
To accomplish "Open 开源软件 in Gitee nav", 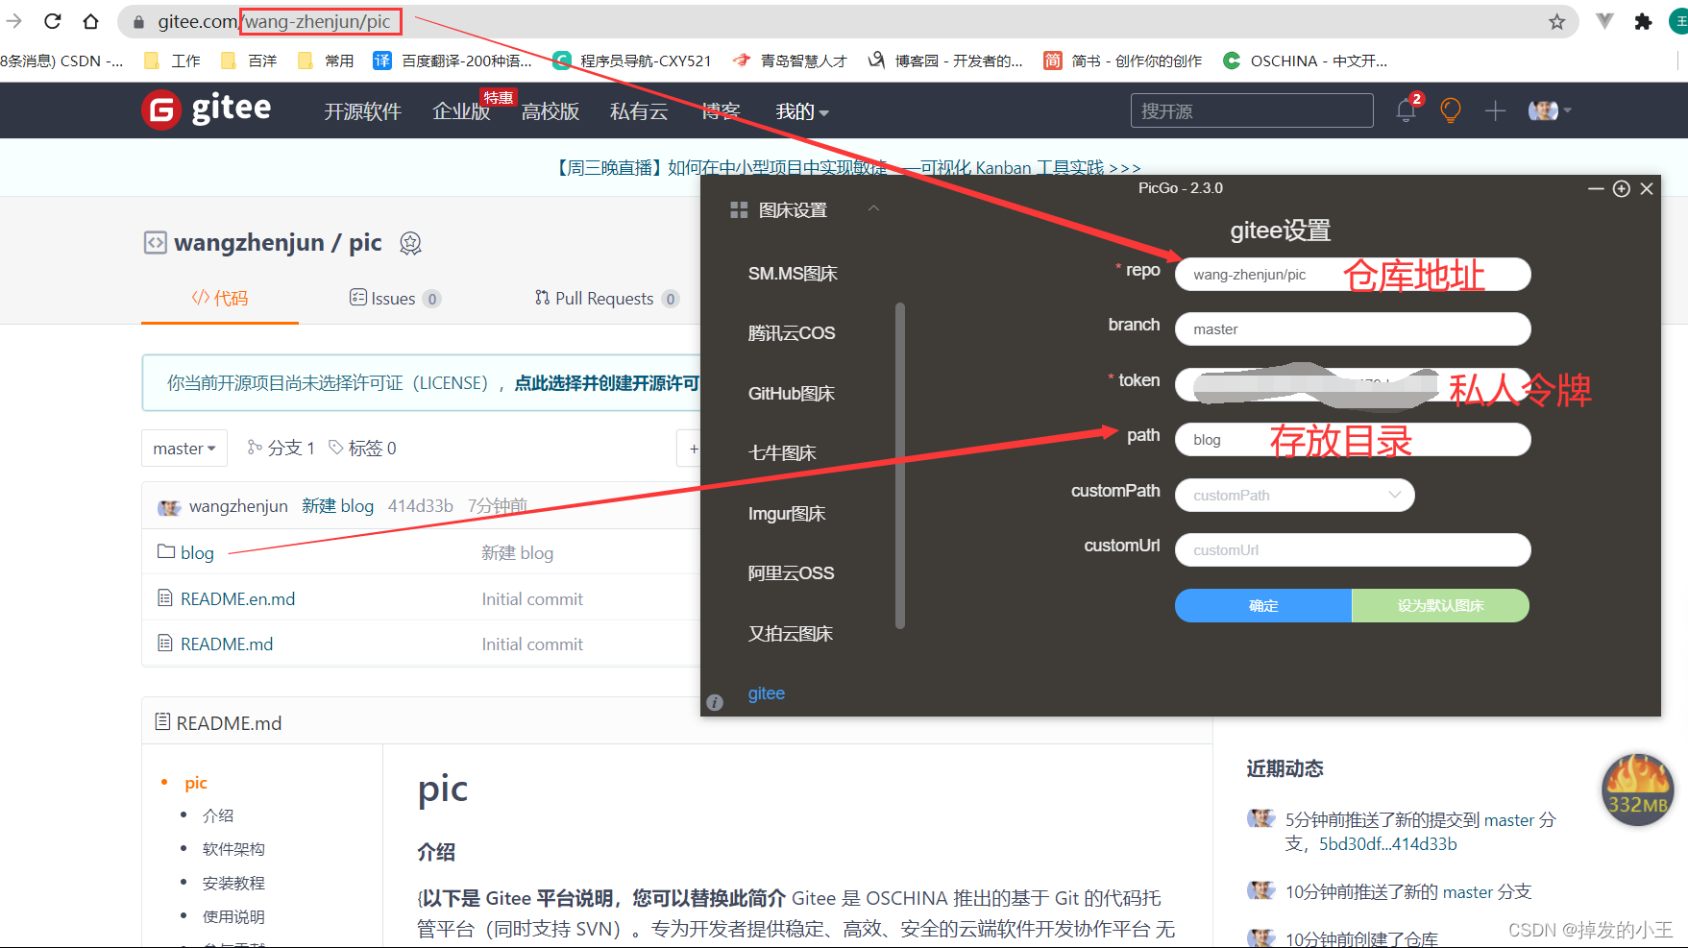I will (362, 111).
